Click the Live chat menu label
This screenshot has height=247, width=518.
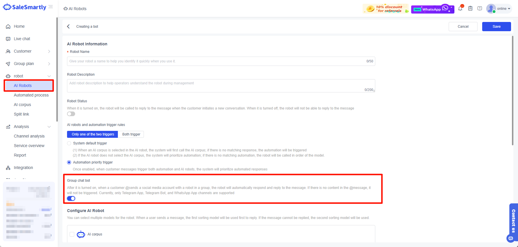coord(22,39)
